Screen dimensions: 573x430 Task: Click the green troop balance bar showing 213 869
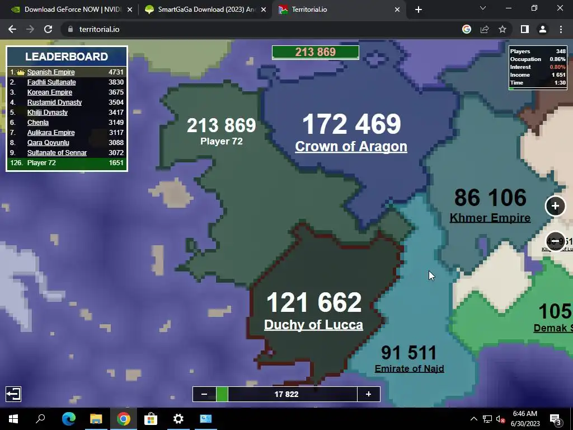tap(316, 52)
